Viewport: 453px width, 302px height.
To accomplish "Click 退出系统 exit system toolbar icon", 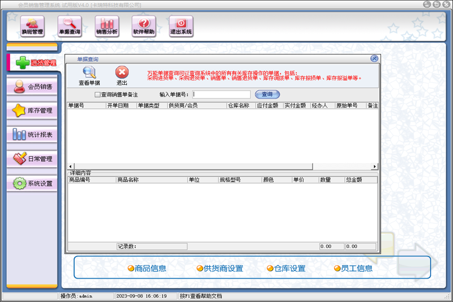I will click(x=181, y=26).
